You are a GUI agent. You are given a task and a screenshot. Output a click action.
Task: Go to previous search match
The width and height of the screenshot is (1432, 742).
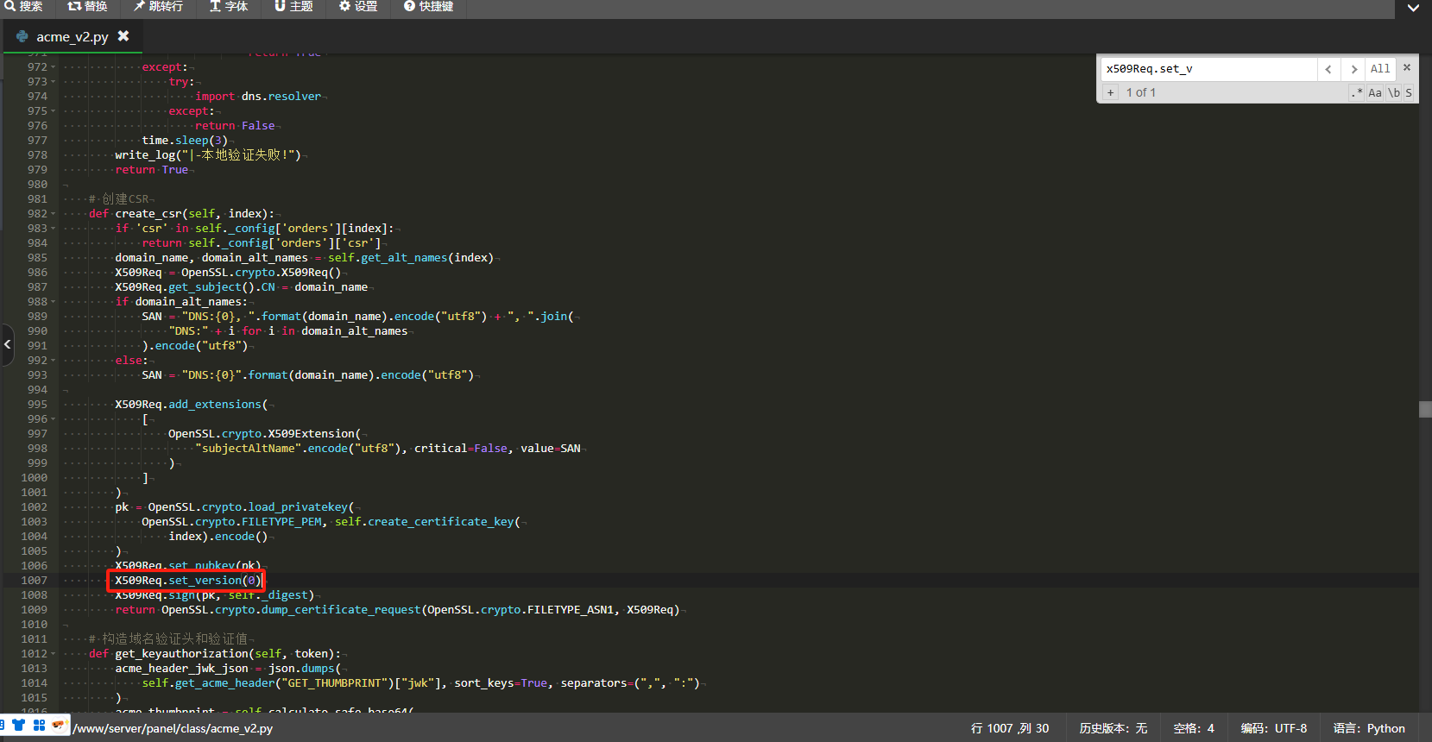tap(1328, 69)
